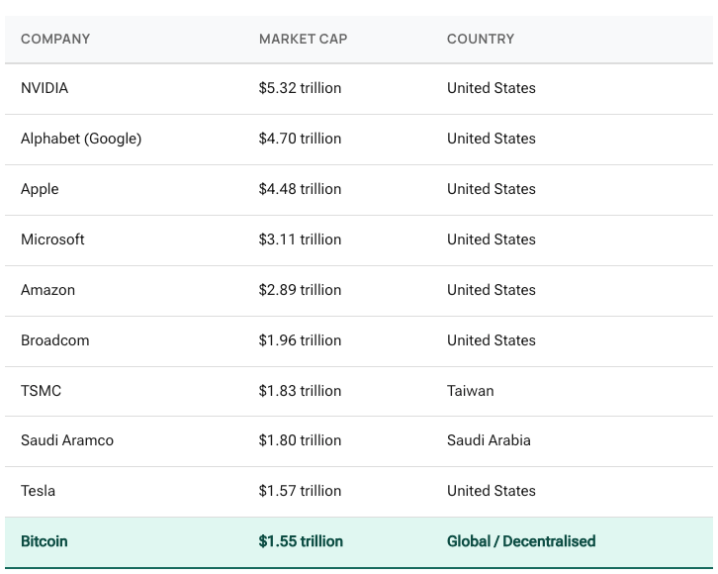Select the Saudi Aramco company cell
This screenshot has width=718, height=574.
(67, 440)
